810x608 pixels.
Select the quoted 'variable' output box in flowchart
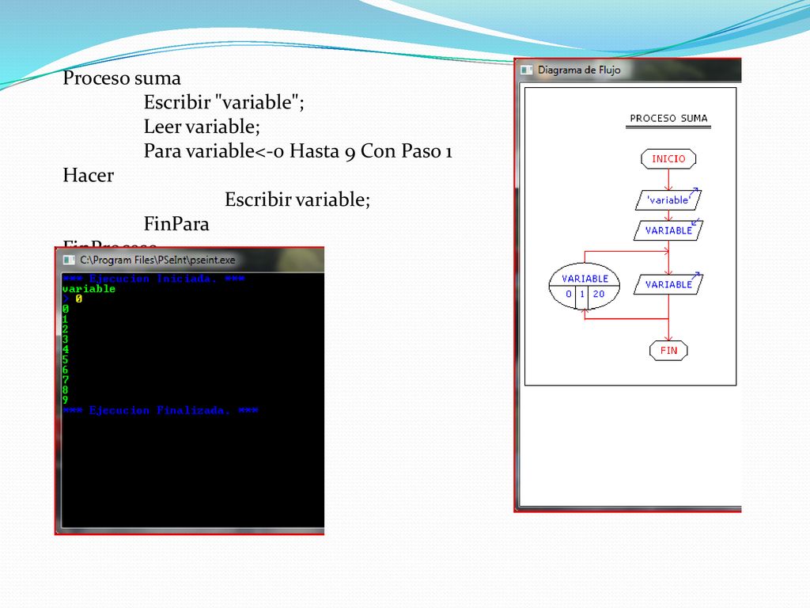[668, 200]
